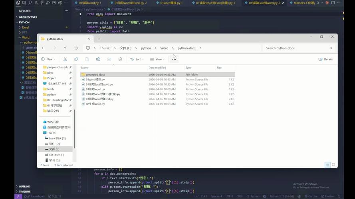
Task: Click the Python 3.12 interpreter in status bar
Action: 282,196
